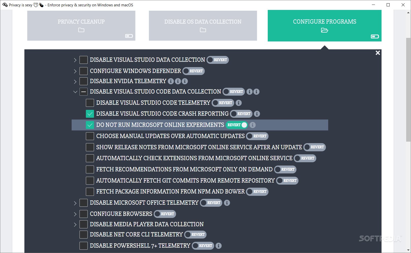The image size is (411, 253).
Task: Toggle revert for Disable Microsoft Office Telemetry
Action: [211, 203]
